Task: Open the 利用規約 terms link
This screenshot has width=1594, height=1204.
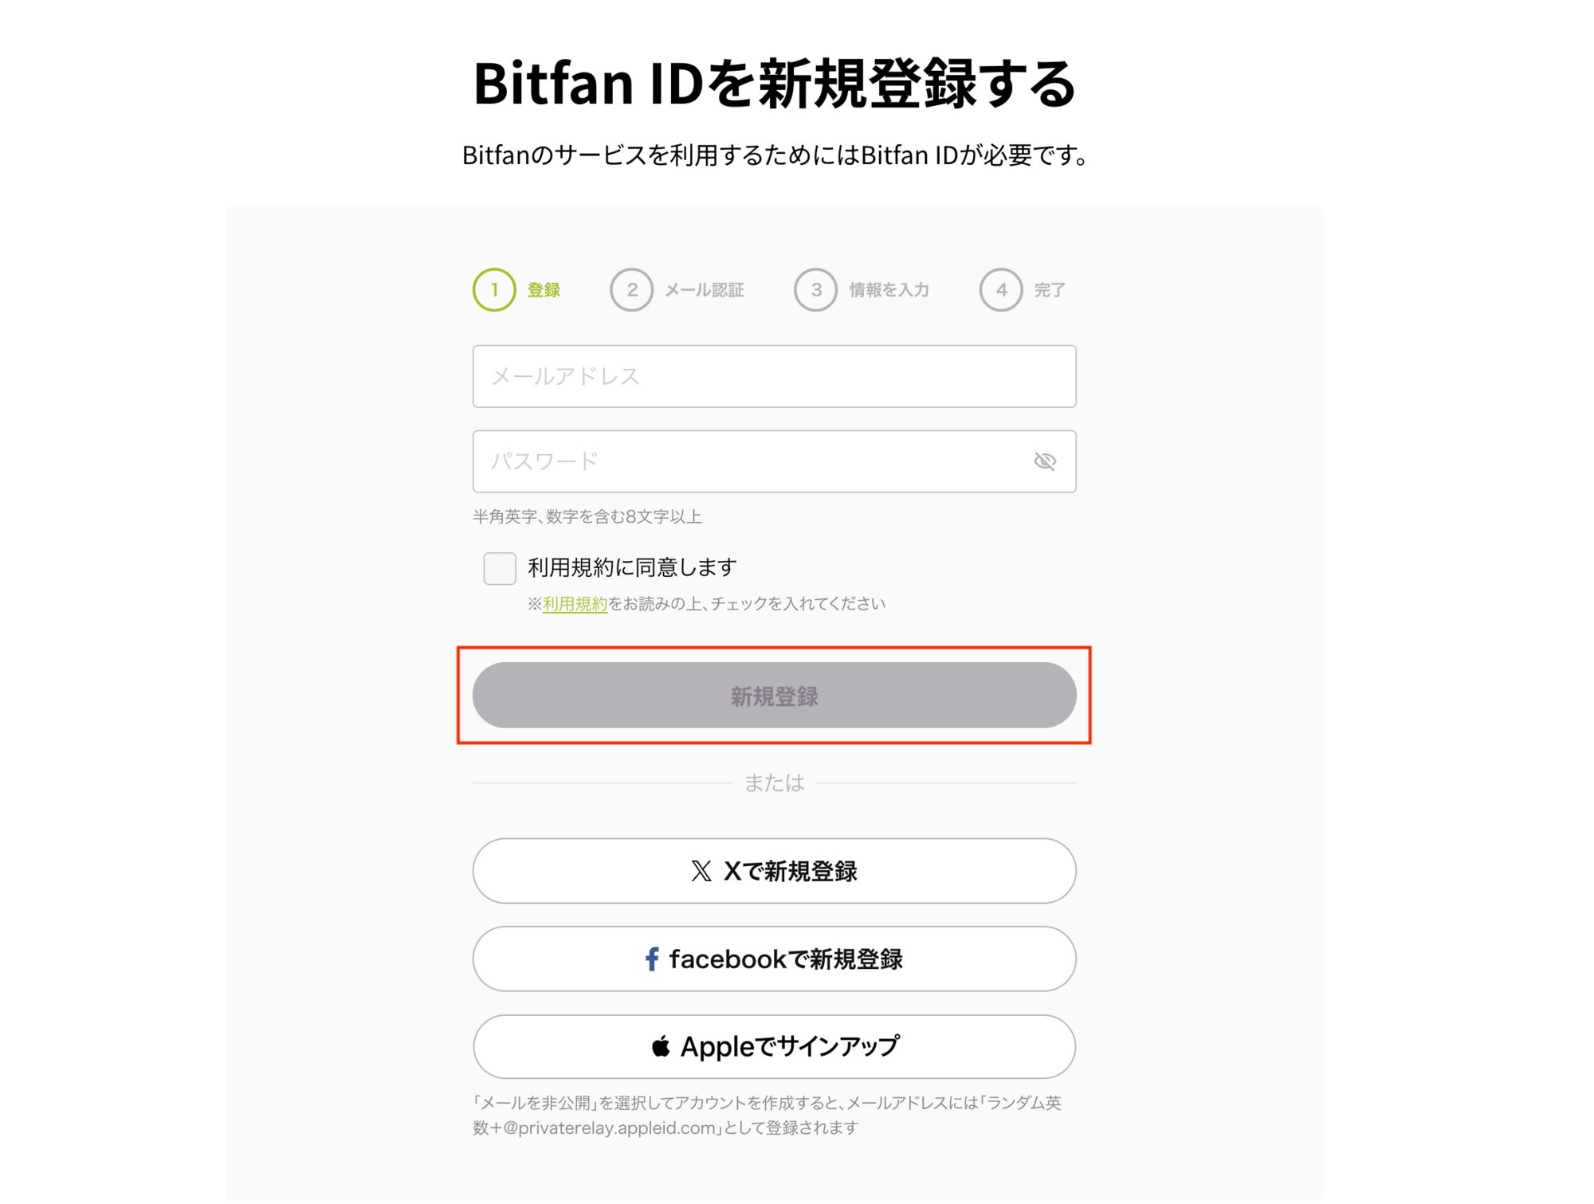Action: click(x=575, y=604)
